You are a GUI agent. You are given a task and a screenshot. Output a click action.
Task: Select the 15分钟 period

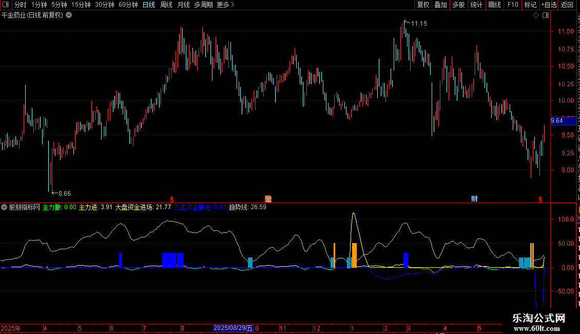point(81,5)
